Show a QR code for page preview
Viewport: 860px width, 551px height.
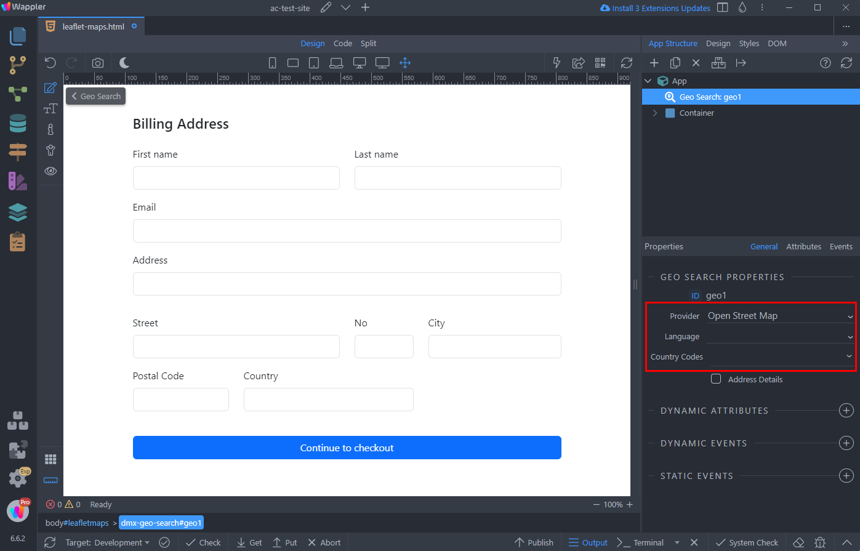click(600, 62)
